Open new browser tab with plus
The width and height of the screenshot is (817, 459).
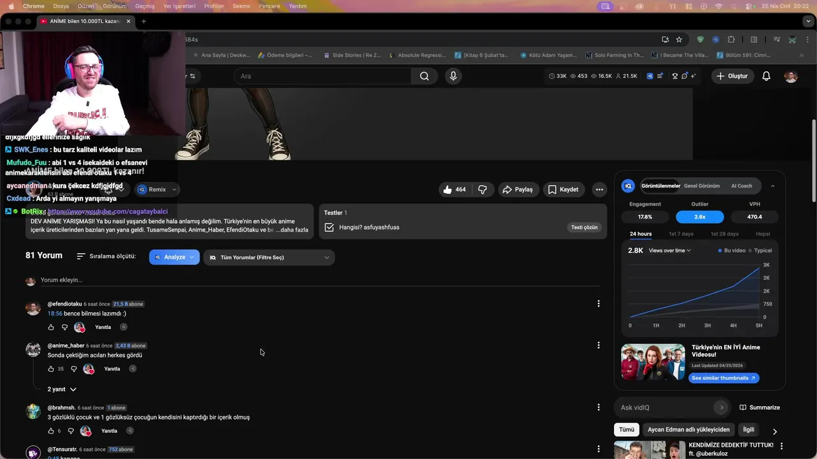coord(144,21)
